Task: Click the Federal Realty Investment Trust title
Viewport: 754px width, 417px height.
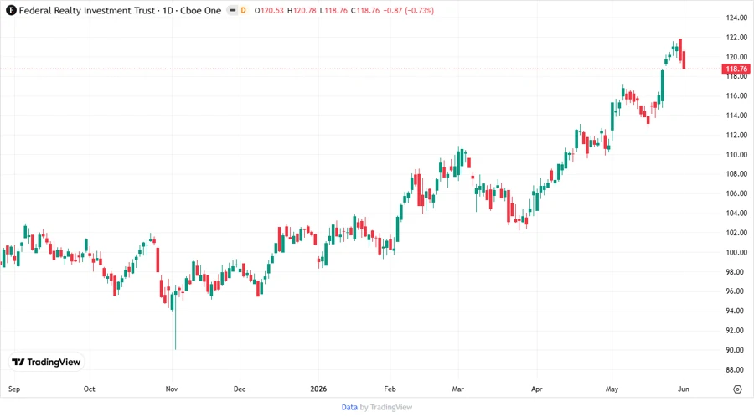Action: click(x=86, y=10)
